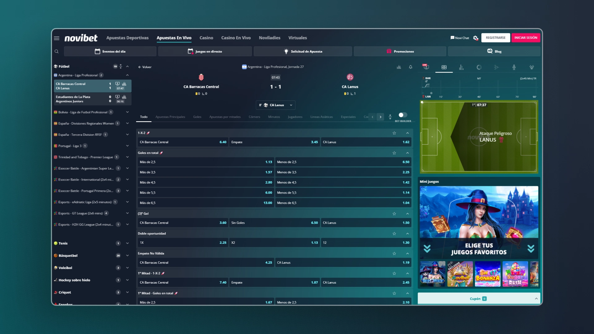Click the notification bell icon
594x334 pixels.
[411, 67]
